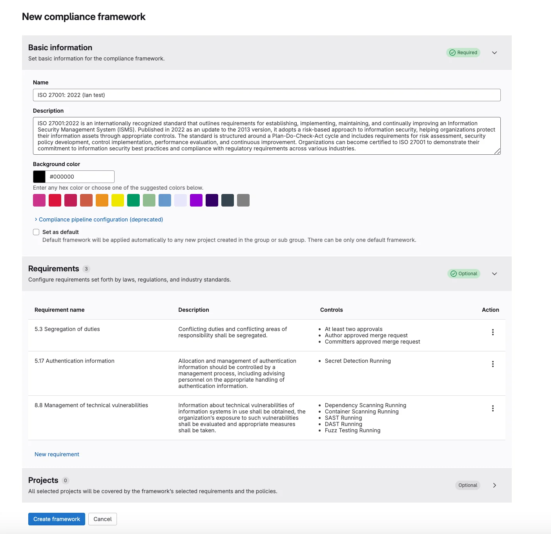Image resolution: width=551 pixels, height=534 pixels.
Task: Collapse the Basic information section
Action: tap(494, 53)
